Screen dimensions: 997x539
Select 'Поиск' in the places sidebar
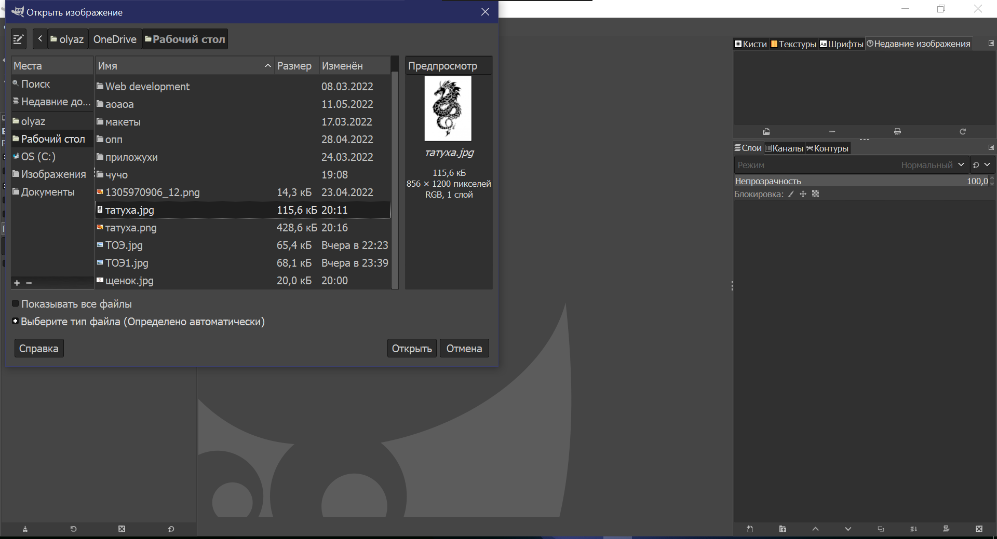pos(52,84)
